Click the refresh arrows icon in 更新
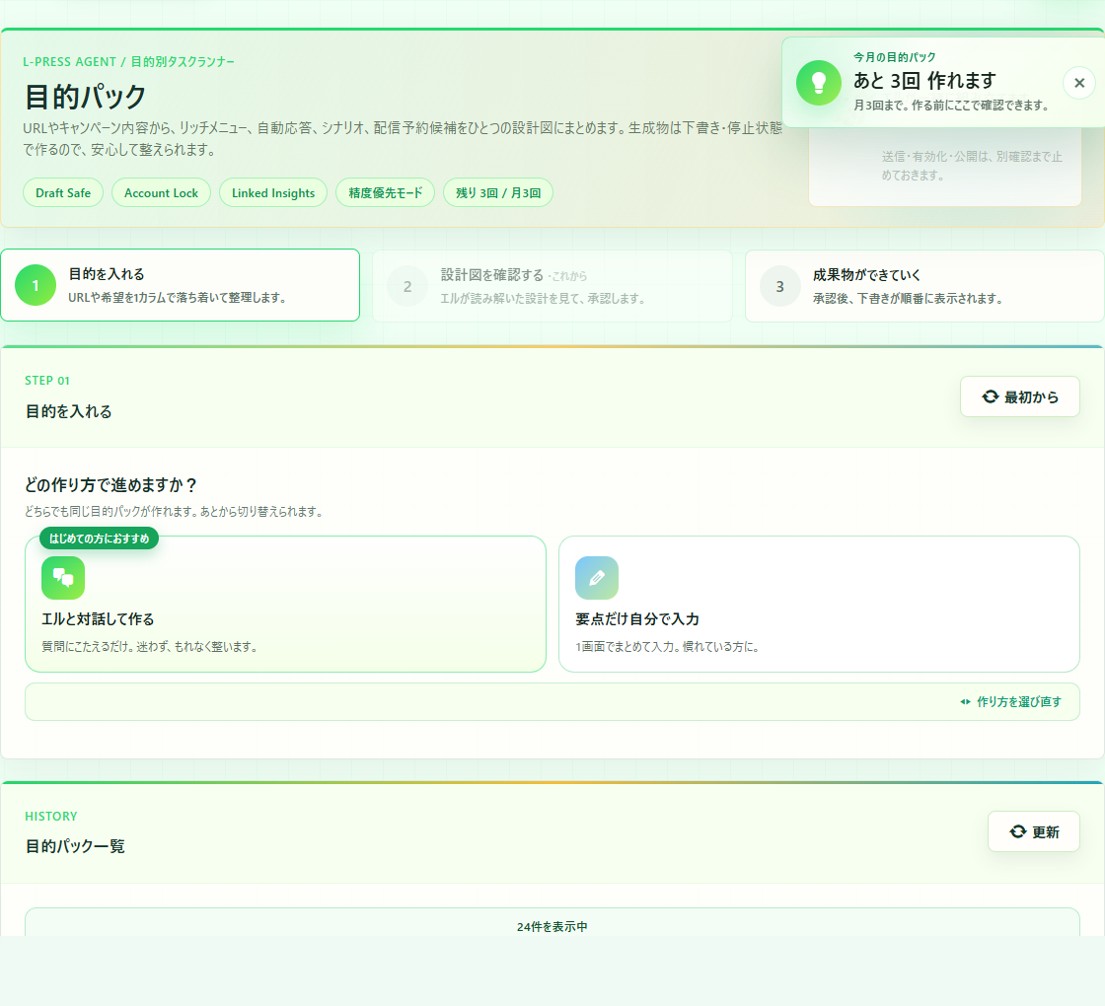1105x1006 pixels. [1017, 832]
